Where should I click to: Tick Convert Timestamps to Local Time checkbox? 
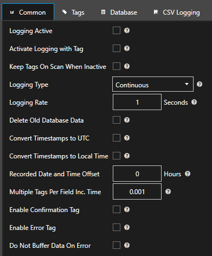117,156
